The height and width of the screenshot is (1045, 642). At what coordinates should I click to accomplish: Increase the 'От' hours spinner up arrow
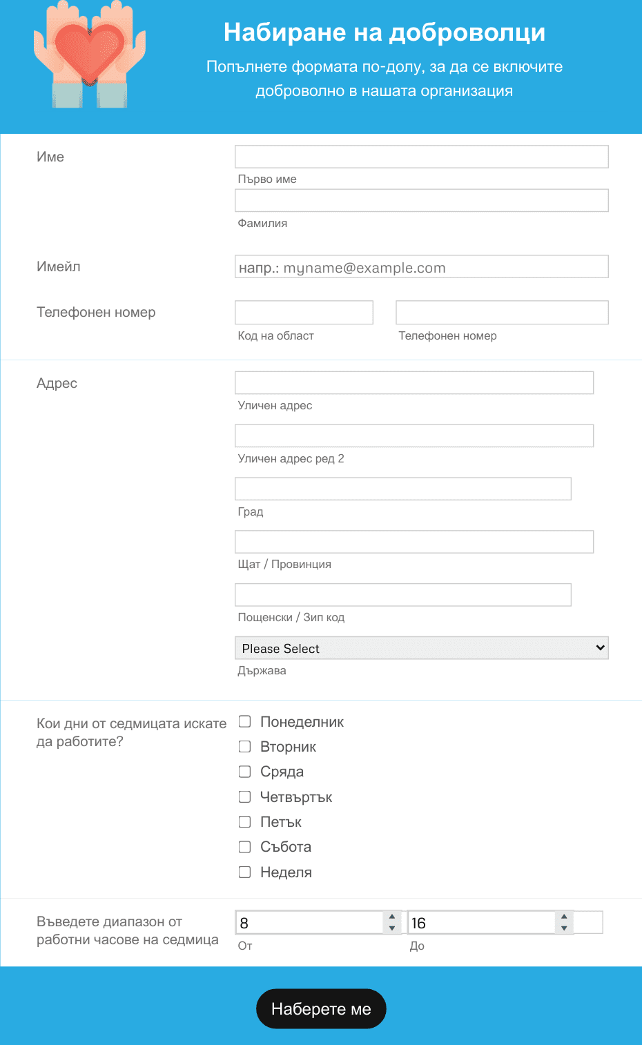point(392,917)
